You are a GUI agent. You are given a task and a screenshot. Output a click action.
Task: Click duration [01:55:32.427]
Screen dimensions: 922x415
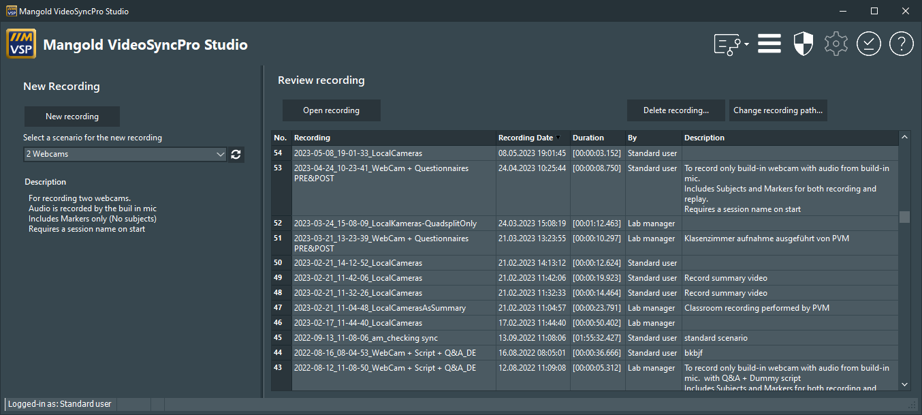[597, 338]
